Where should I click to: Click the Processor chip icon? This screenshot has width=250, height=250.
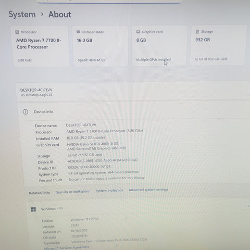point(17,32)
